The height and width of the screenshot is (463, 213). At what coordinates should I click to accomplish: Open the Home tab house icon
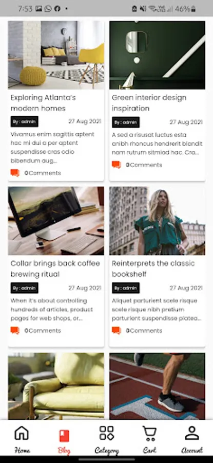(22, 433)
